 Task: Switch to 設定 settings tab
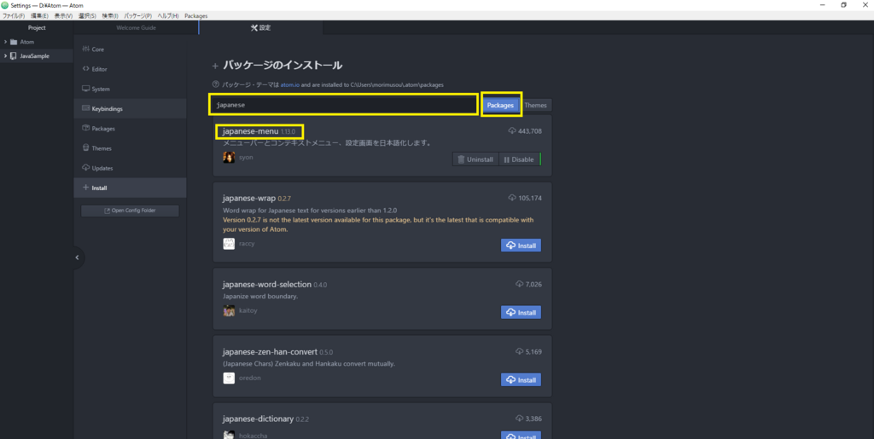tap(260, 28)
